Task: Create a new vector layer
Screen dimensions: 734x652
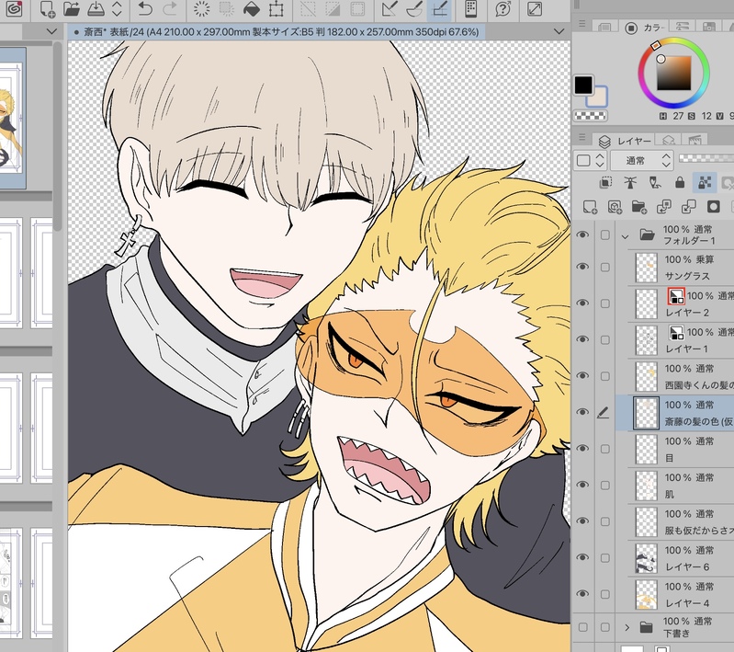Action: [x=615, y=207]
